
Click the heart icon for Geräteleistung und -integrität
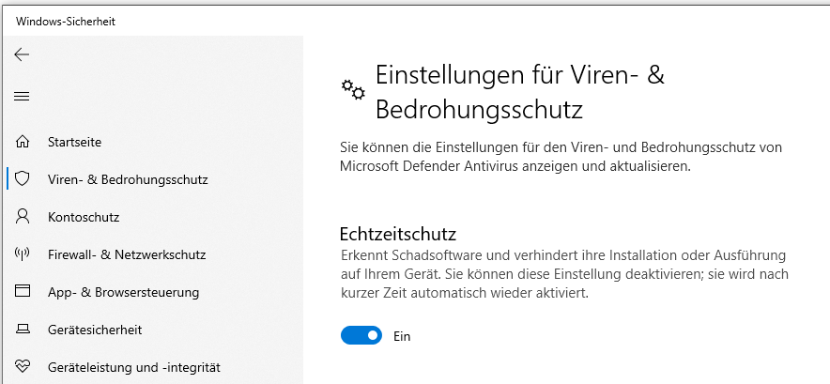coord(23,366)
